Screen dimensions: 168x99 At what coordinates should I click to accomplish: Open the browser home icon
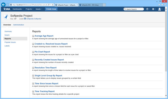pyautogui.click(x=159, y=5)
